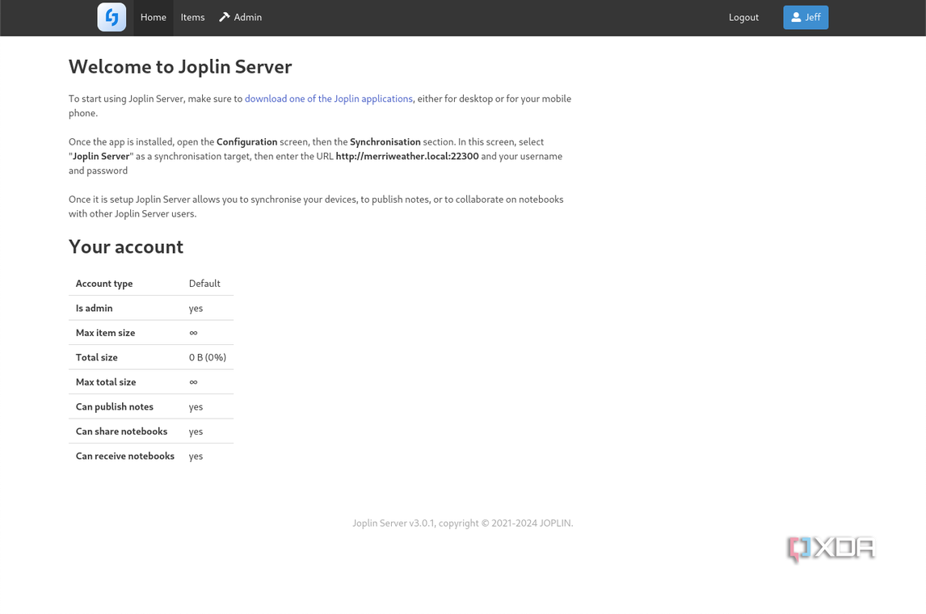
Task: Click the Total size label
Action: coord(96,357)
